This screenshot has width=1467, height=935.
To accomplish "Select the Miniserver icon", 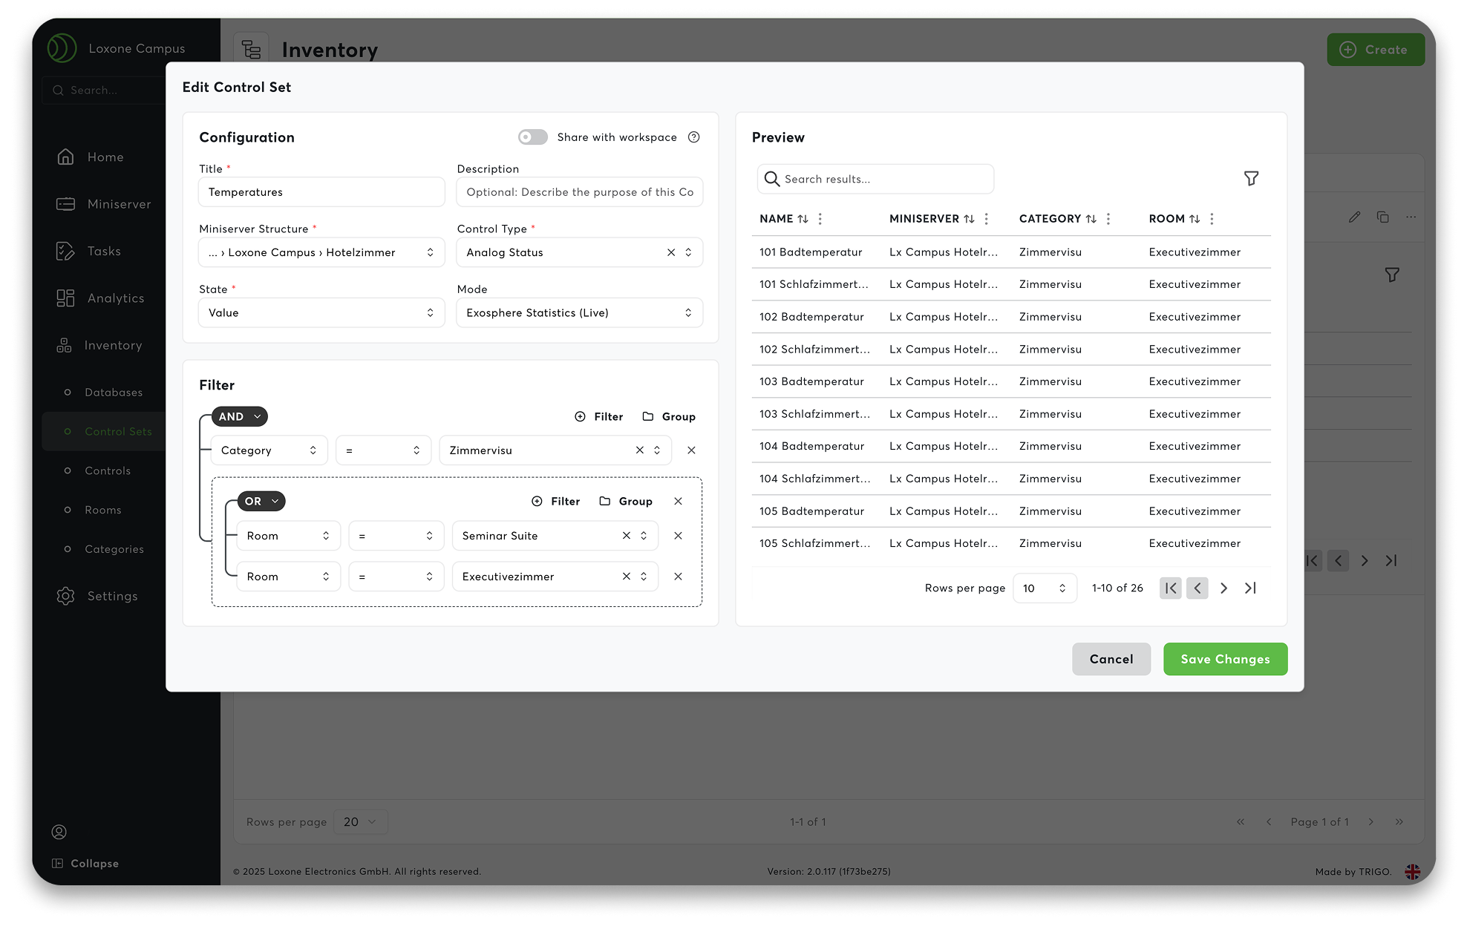I will [65, 204].
